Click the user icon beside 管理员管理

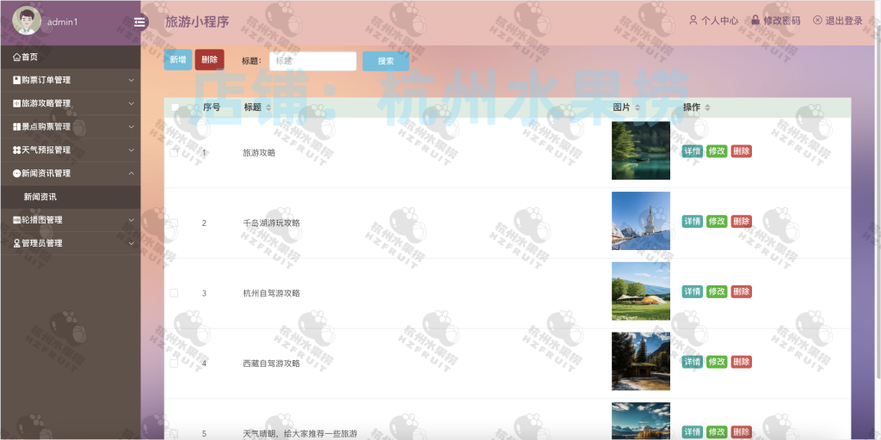[16, 243]
